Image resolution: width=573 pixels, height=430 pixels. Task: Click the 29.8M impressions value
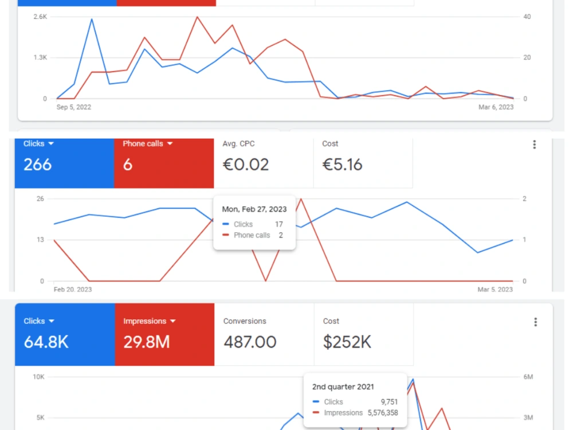pos(147,342)
